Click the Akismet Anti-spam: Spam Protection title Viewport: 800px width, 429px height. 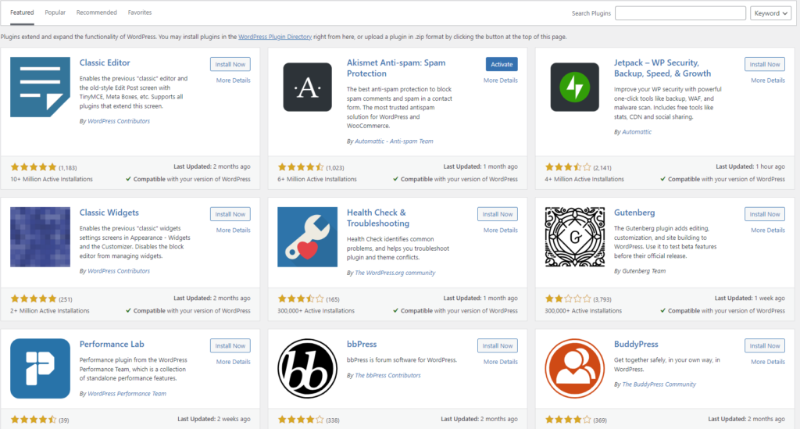coord(396,68)
